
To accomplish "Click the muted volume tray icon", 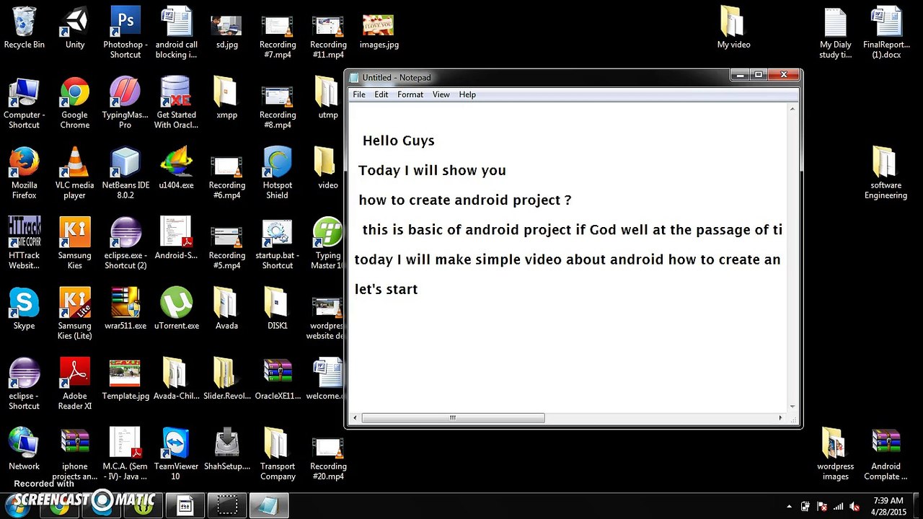I will (854, 507).
